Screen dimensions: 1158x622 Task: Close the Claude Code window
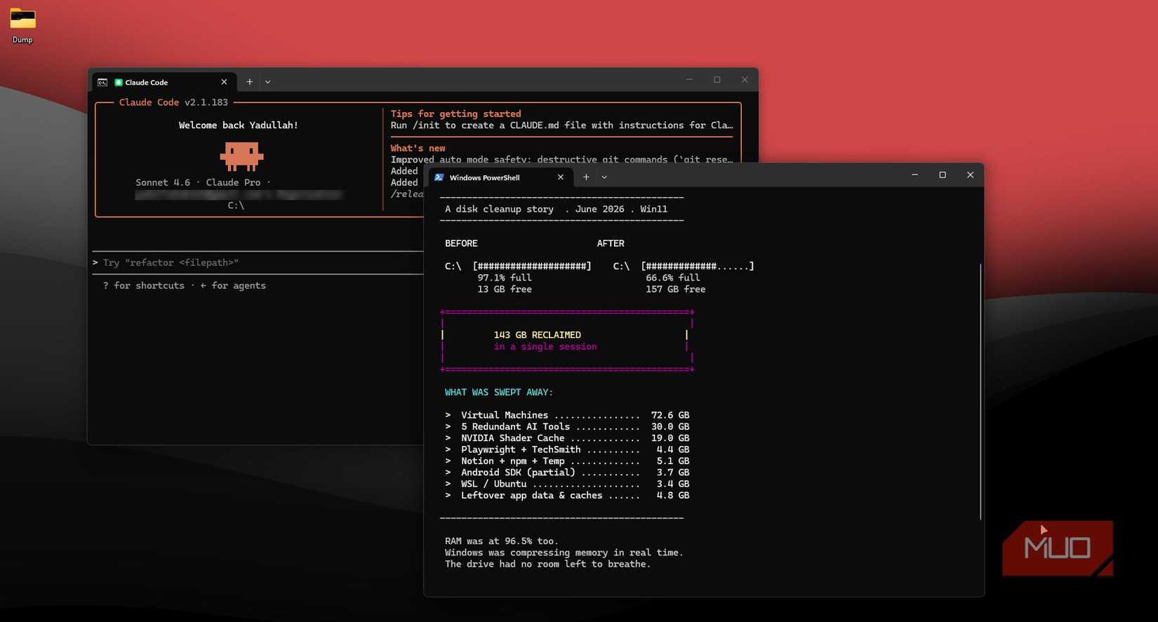[745, 80]
